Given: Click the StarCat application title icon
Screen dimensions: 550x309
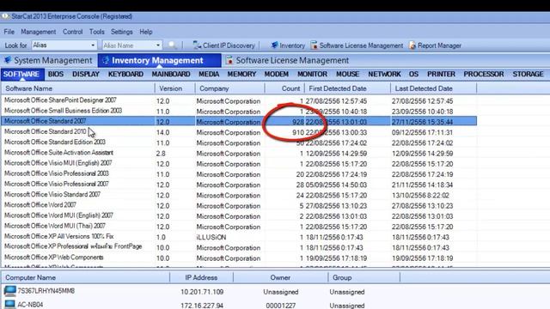Looking at the screenshot, I should pyautogui.click(x=5, y=16).
